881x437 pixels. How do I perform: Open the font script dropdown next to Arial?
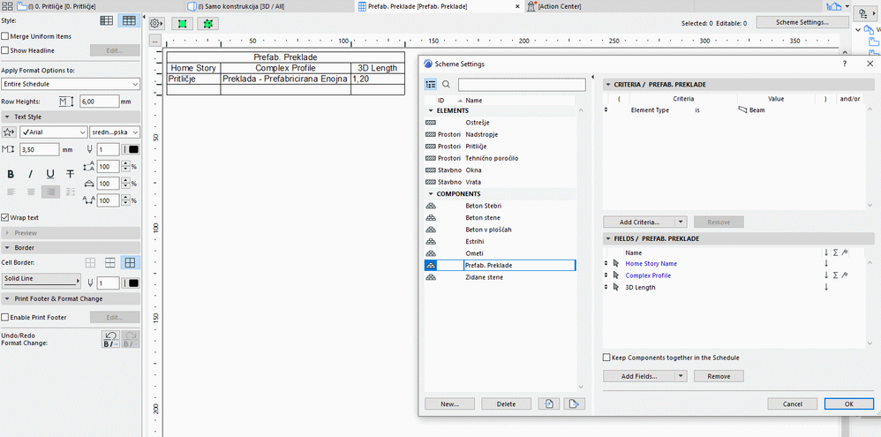(115, 132)
